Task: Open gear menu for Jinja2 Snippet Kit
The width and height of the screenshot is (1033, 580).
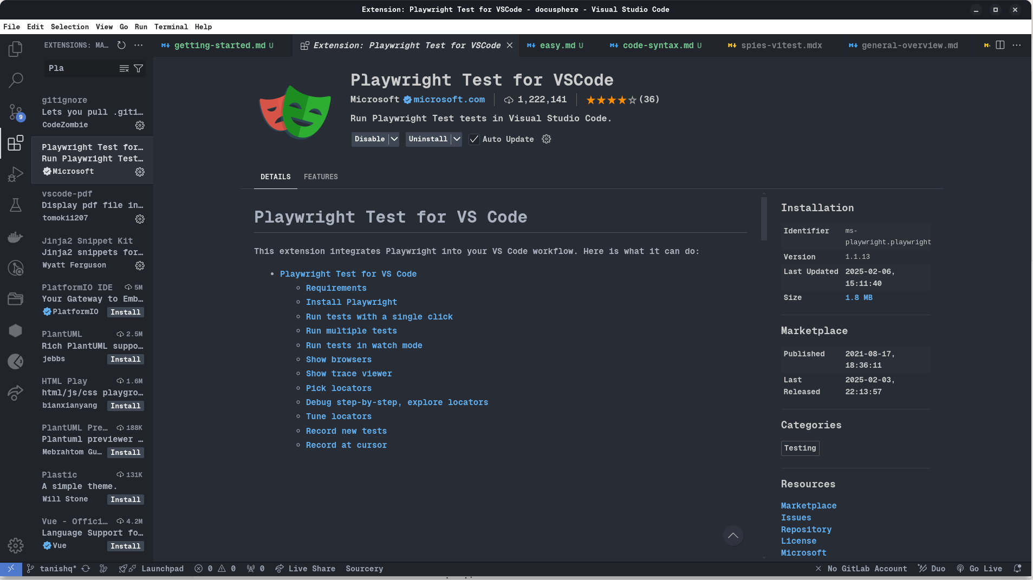Action: (x=140, y=265)
